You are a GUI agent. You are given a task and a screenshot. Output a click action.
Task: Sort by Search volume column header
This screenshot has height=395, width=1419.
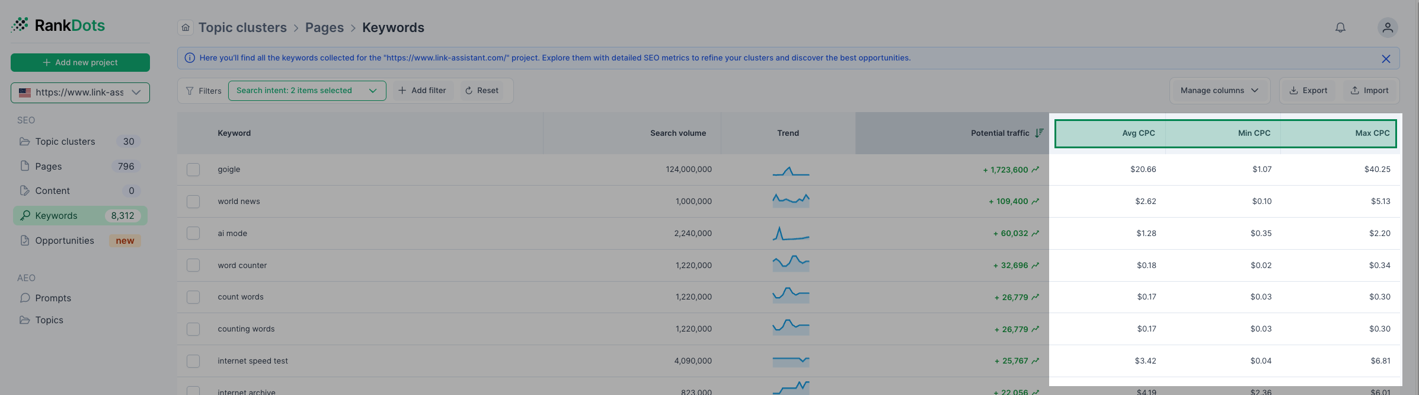677,133
